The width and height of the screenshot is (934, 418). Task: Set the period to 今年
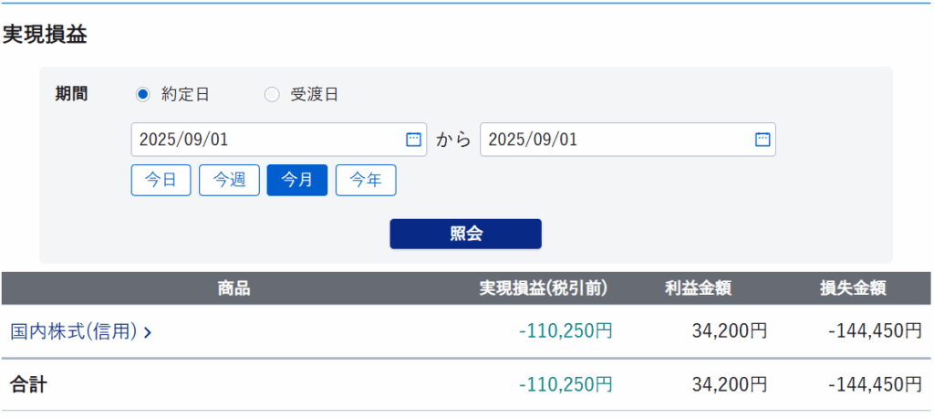[366, 180]
